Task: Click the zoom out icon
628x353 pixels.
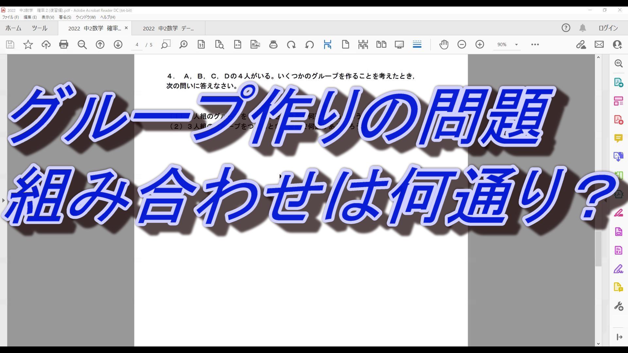Action: point(462,44)
